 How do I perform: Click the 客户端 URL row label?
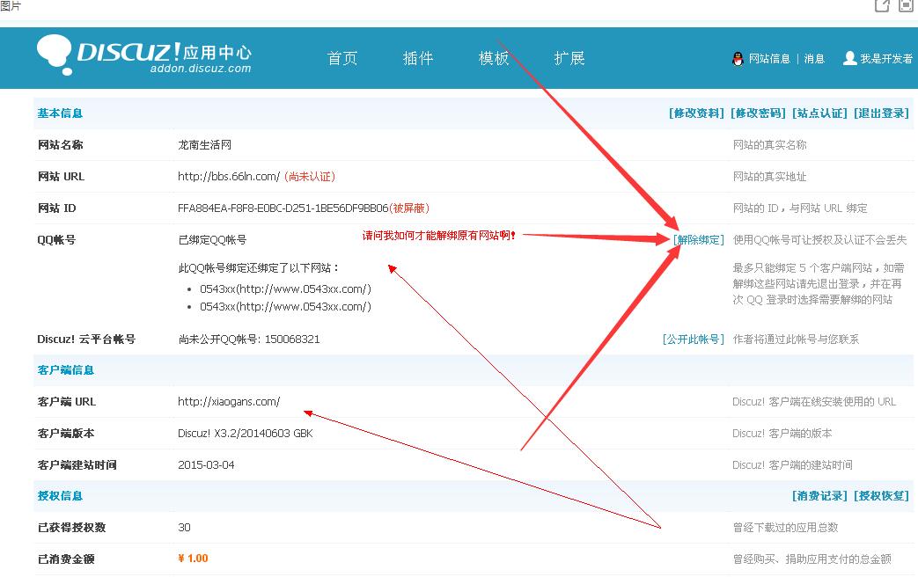(x=67, y=401)
